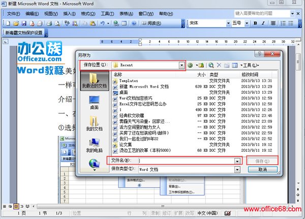The height and width of the screenshot is (219, 305).
Task: Toggle the bulleted list button
Action: pos(291,23)
